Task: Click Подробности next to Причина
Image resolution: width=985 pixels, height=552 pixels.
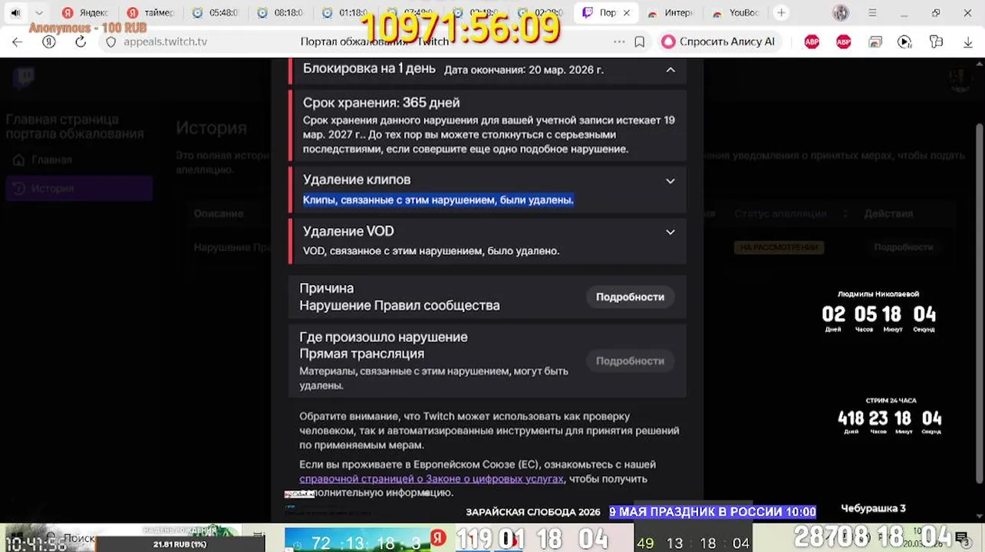Action: tap(630, 297)
